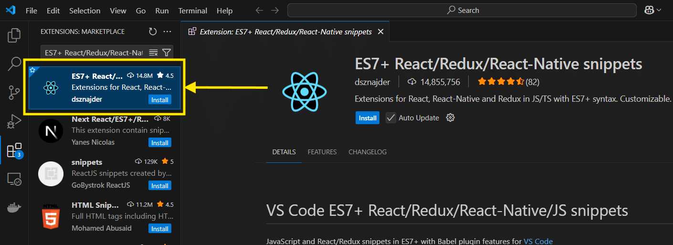This screenshot has height=245, width=673.
Task: Go back in navigation history
Action: (259, 10)
